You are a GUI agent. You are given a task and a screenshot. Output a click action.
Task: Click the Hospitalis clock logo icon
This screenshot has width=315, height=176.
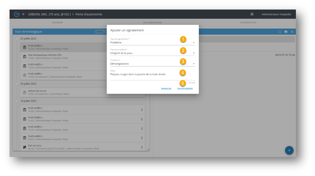16,14
